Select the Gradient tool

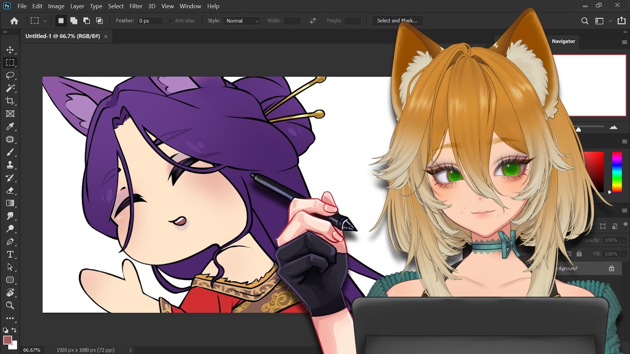coord(10,203)
